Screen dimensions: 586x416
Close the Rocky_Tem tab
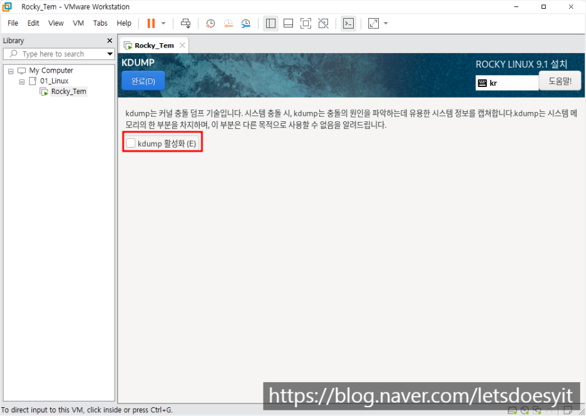coord(182,45)
